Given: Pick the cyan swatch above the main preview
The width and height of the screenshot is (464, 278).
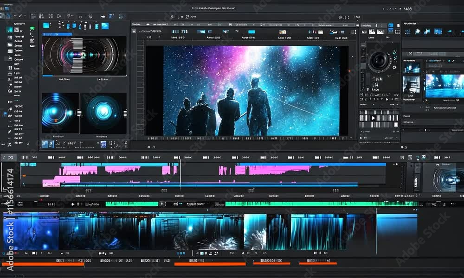Looking at the screenshot, I should (251, 32).
